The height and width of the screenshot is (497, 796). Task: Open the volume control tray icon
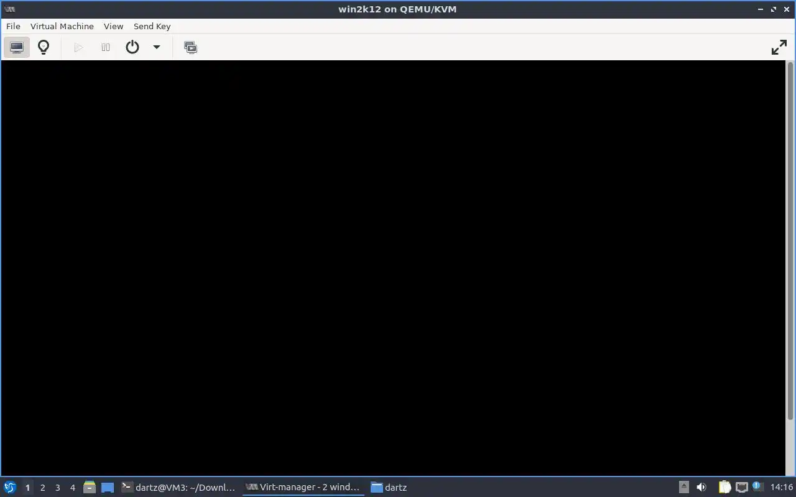[x=701, y=487]
